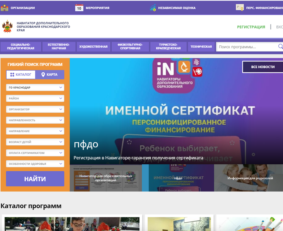
Task: Switch to the Карта search mode
Action: tap(50, 74)
